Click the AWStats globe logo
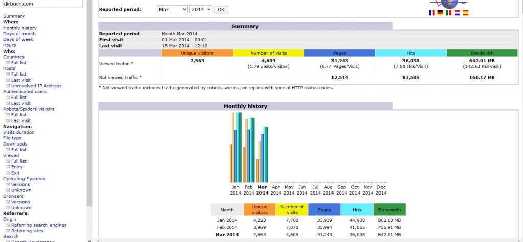This screenshot has width=523, height=242. [x=448, y=4]
